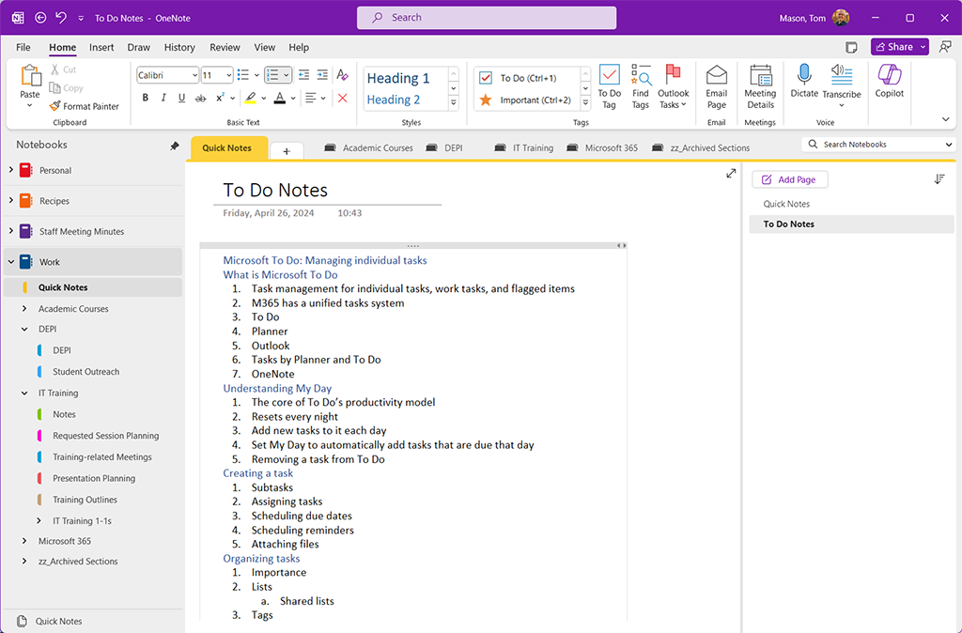
Task: Click the Share button
Action: click(x=897, y=46)
